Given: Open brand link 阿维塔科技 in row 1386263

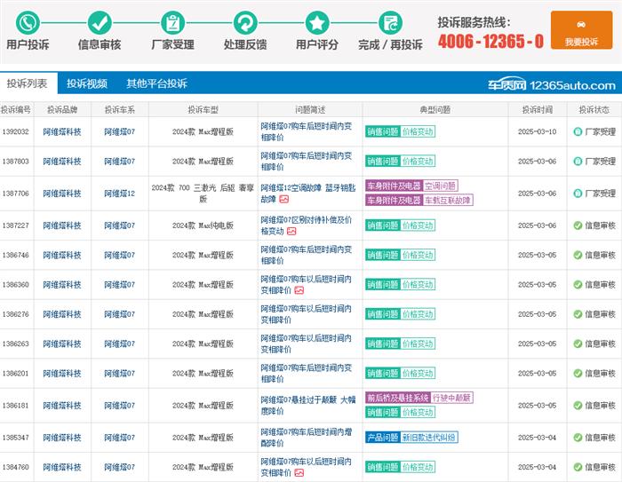Looking at the screenshot, I should (62, 344).
